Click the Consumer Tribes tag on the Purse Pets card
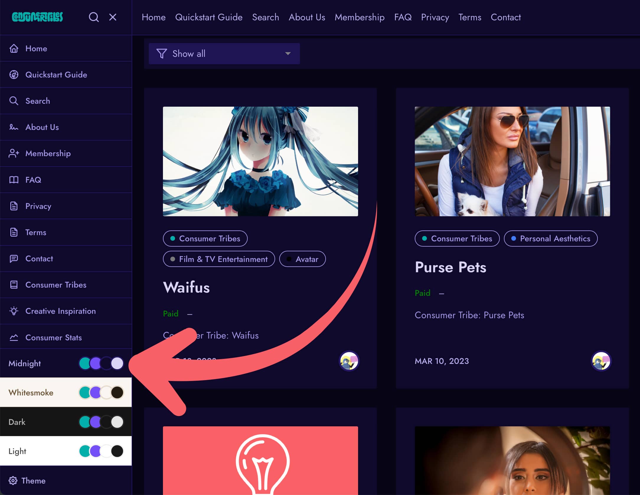The width and height of the screenshot is (640, 495). tap(457, 238)
